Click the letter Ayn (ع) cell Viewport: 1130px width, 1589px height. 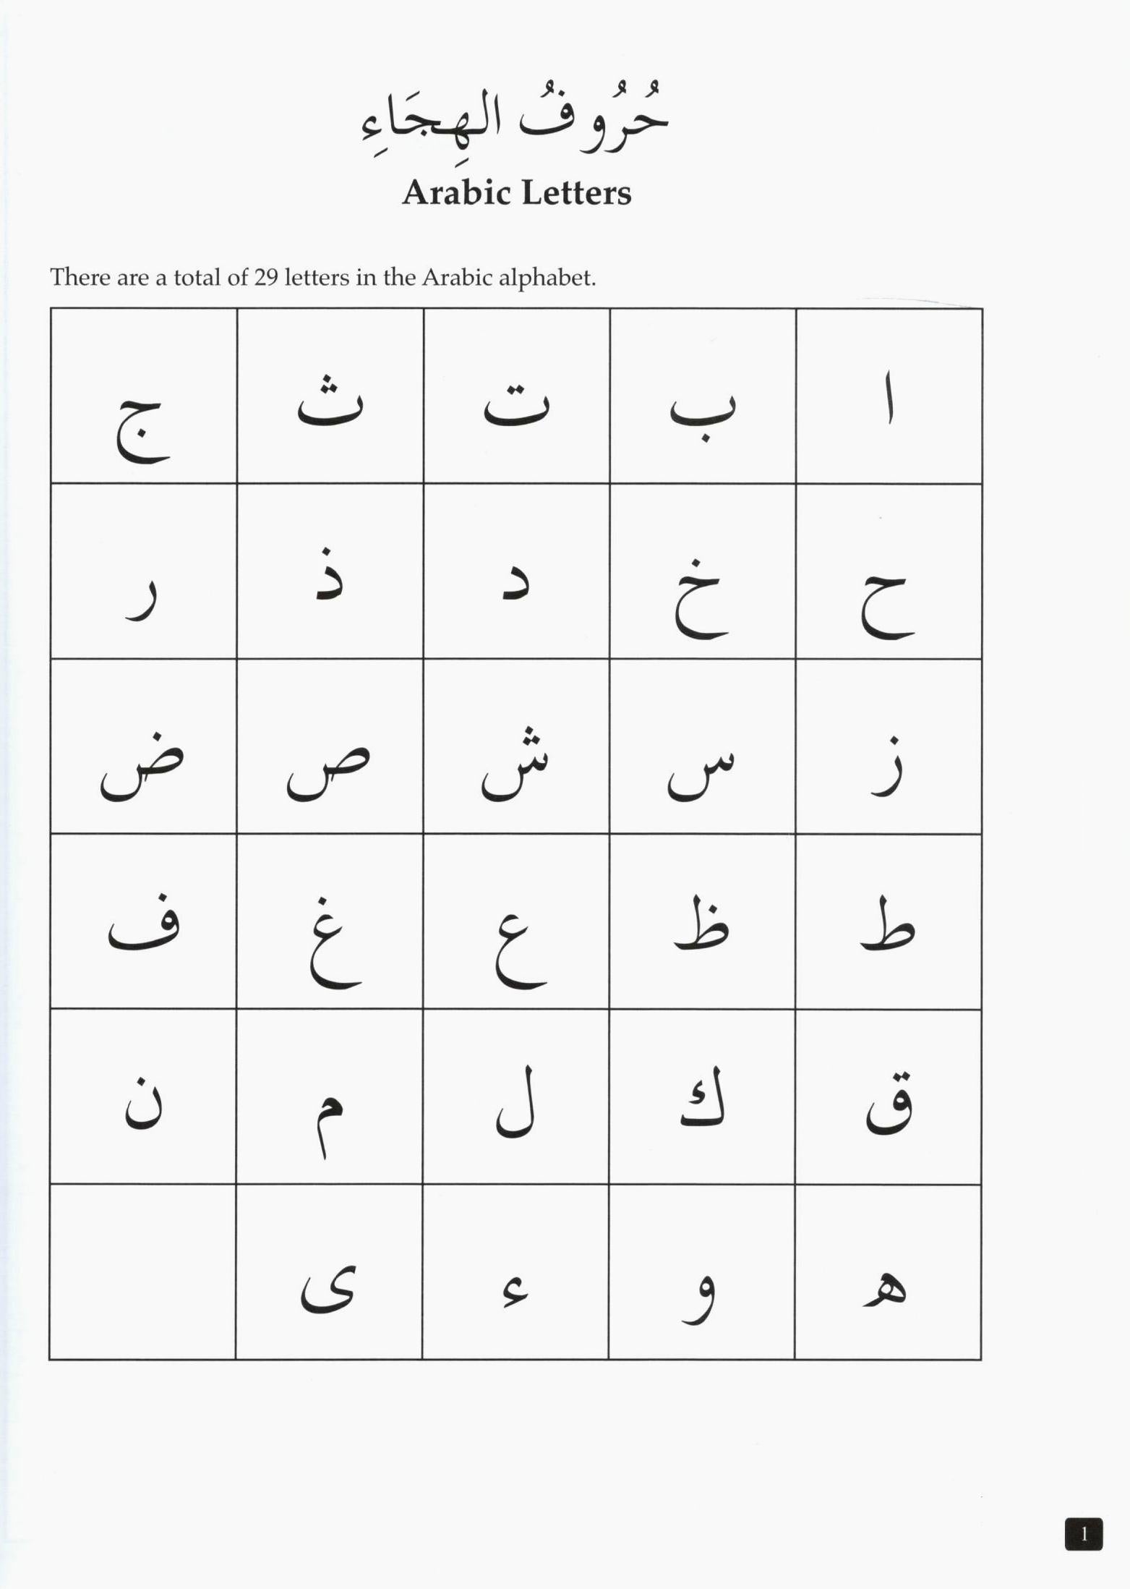click(516, 921)
